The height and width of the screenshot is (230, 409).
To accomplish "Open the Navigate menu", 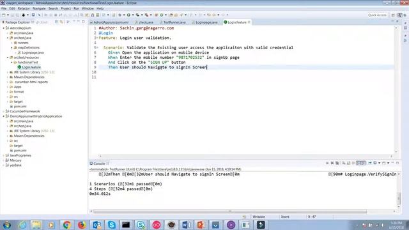I will tap(39, 8).
